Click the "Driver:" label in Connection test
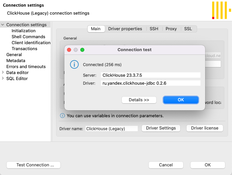Viewport: 232px width, 175px height. pos(89,83)
